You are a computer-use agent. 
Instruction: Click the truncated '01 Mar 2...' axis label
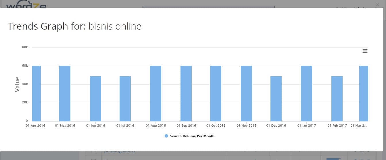click(x=359, y=126)
